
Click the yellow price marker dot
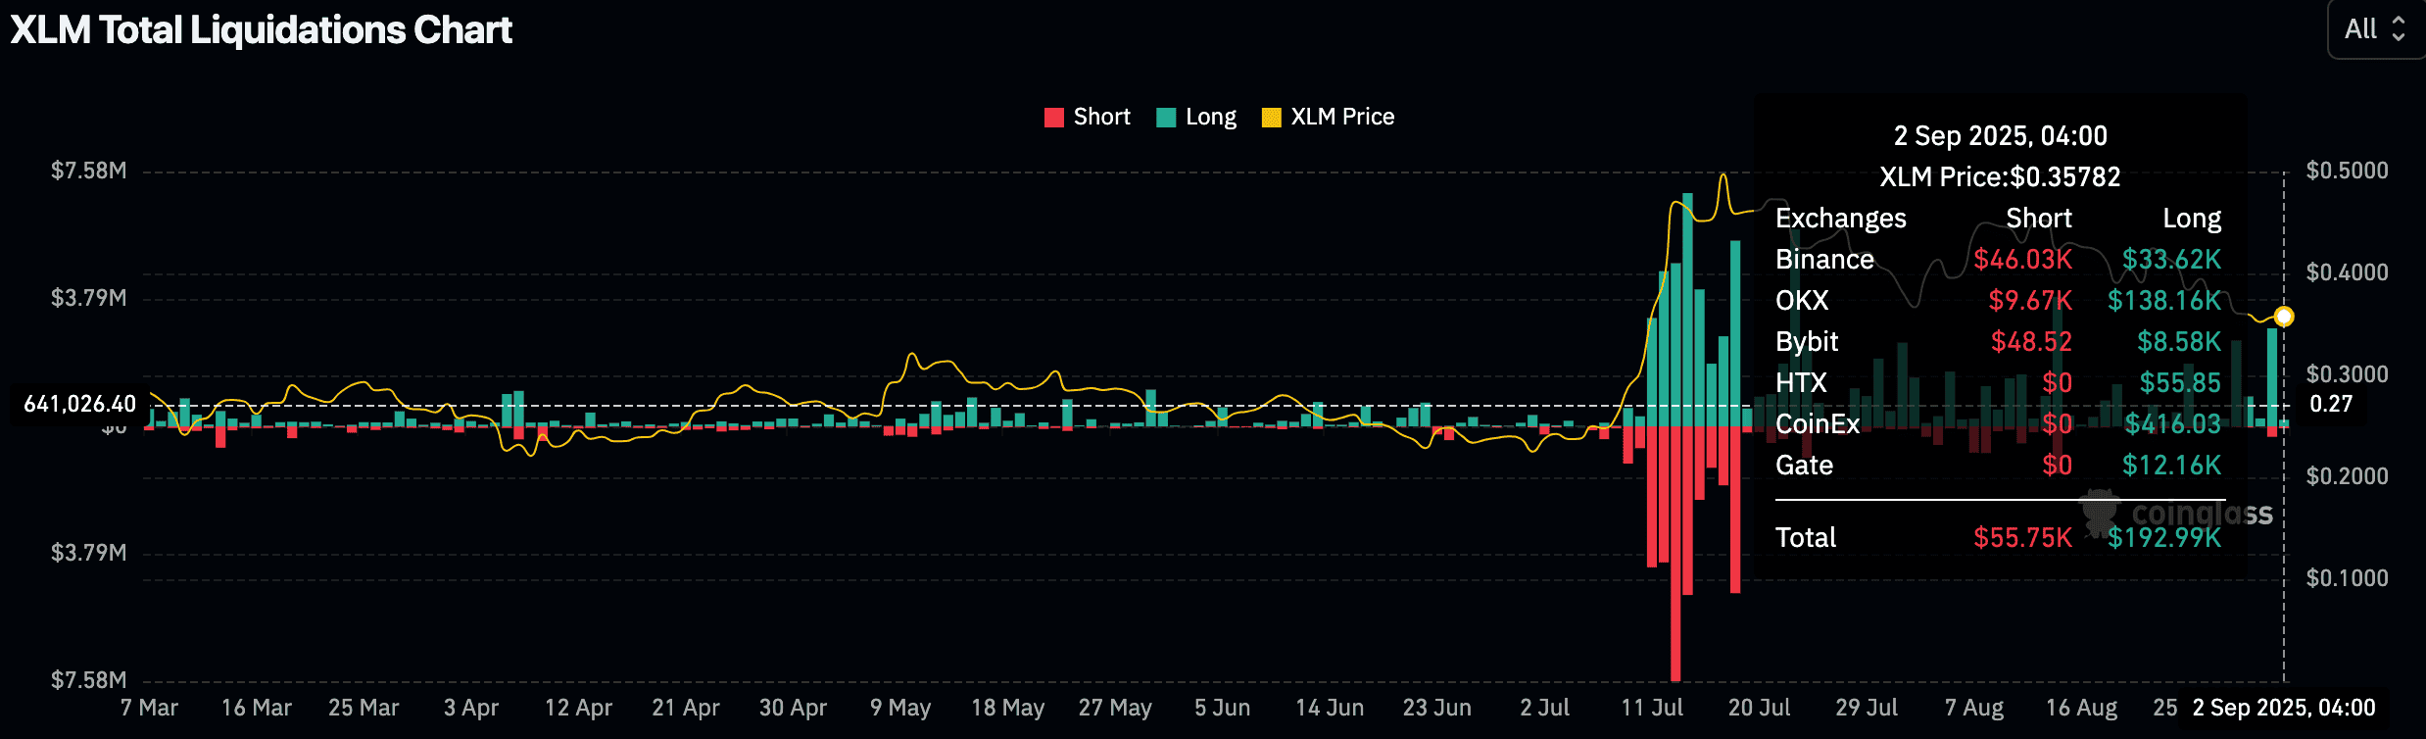[2284, 317]
